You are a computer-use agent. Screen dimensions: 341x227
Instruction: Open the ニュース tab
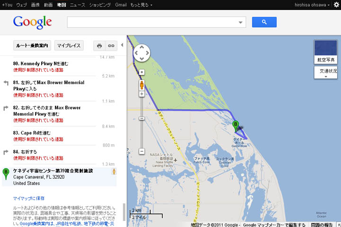(77, 5)
